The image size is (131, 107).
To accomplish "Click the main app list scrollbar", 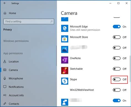I will pyautogui.click(x=130, y=69).
